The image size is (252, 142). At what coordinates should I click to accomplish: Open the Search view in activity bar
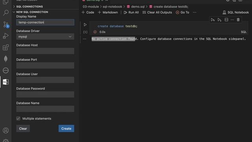pyautogui.click(x=6, y=13)
